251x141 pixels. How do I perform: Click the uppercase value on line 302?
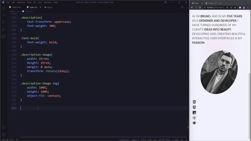click(62, 22)
